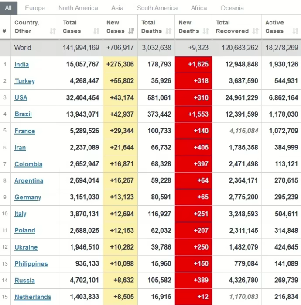Screen dimensions: 301x305
Task: Switch to the Europe tab
Action: pos(35,8)
